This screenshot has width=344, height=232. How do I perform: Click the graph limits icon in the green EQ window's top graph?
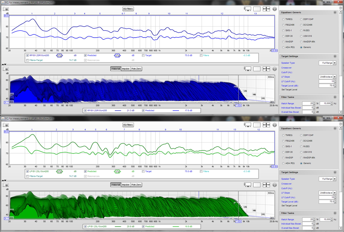coord(257,125)
